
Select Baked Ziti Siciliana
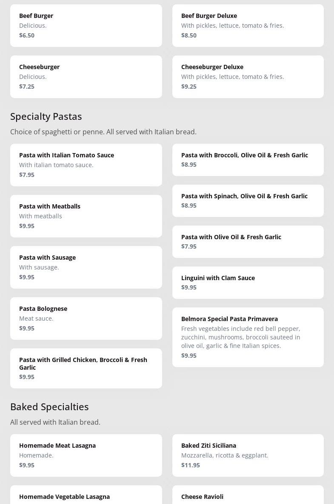(x=248, y=455)
